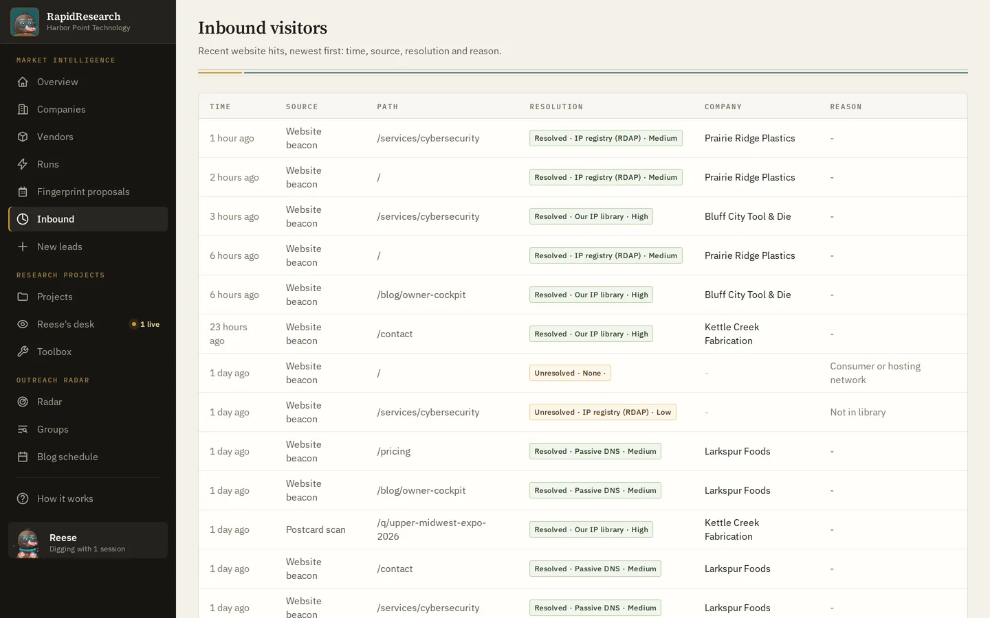Click the Inbound clock icon

pos(23,219)
